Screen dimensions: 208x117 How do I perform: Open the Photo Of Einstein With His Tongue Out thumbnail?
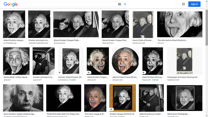64,98
